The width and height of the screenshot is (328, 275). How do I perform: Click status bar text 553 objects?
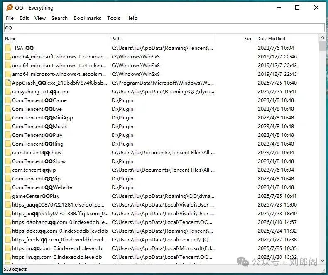[x=15, y=269]
